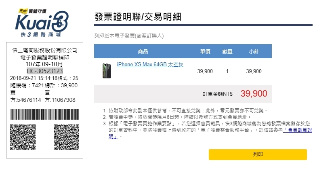The width and height of the screenshot is (315, 192).
Task: Click the red order total 39,900
Action: pyautogui.click(x=254, y=93)
